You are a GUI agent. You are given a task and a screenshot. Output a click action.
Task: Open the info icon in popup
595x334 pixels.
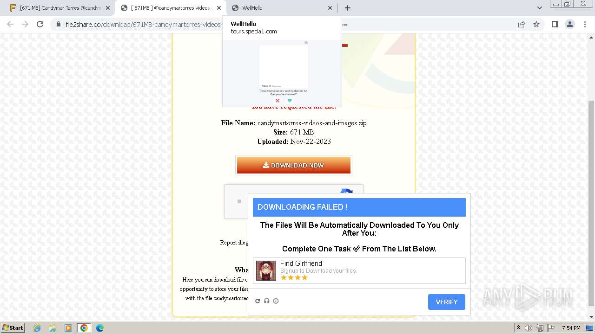(x=276, y=301)
